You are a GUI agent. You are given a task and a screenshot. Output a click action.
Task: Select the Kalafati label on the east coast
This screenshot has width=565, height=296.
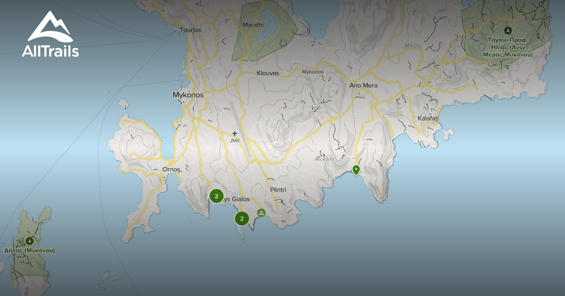click(428, 117)
